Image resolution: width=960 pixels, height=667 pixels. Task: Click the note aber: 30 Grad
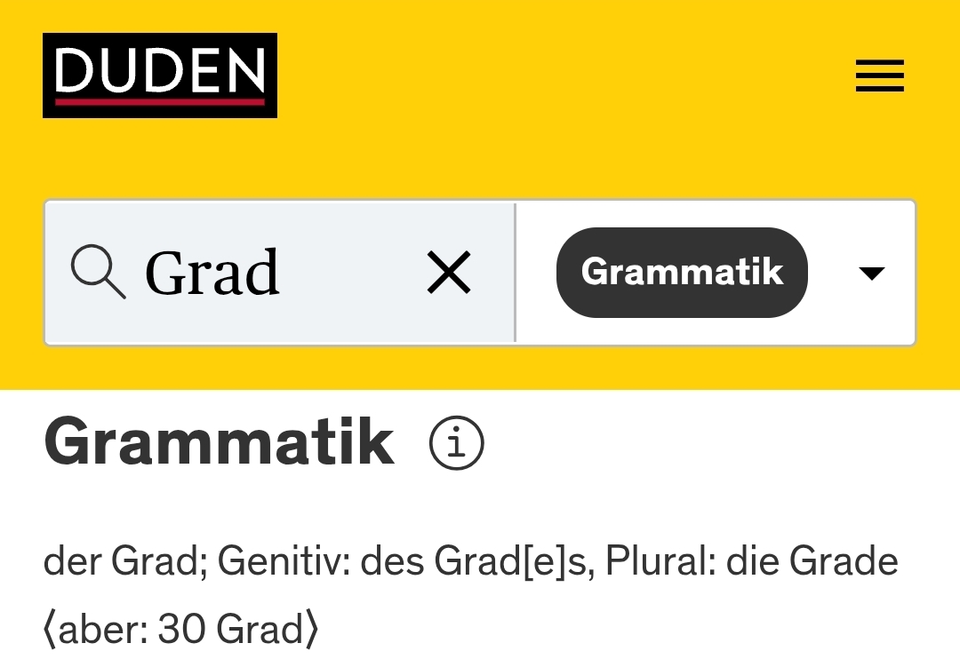tap(181, 629)
